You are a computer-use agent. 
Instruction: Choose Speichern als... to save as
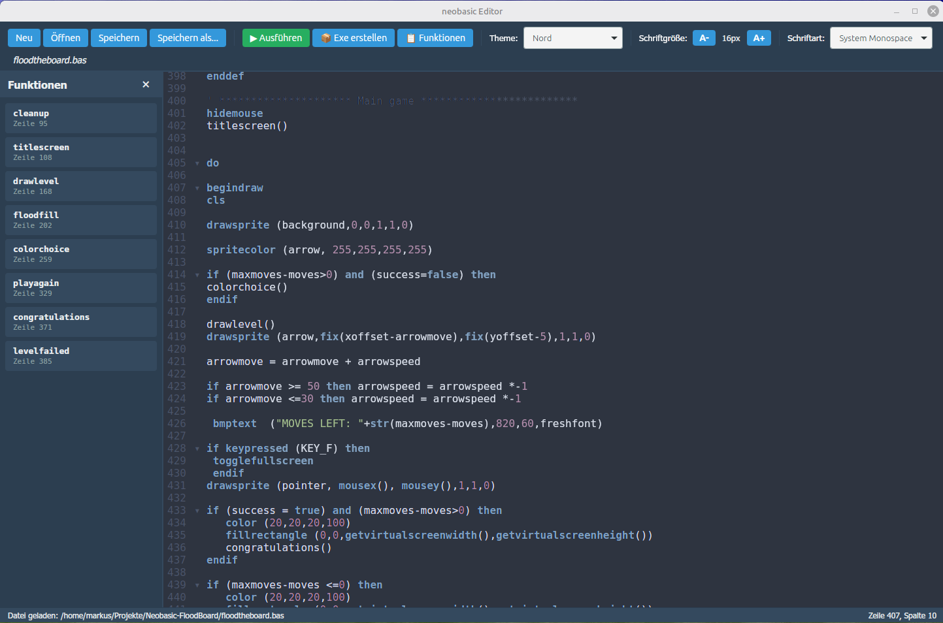188,38
